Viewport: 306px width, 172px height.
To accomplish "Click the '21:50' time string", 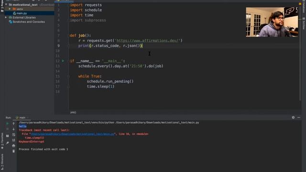I will coord(137,66).
